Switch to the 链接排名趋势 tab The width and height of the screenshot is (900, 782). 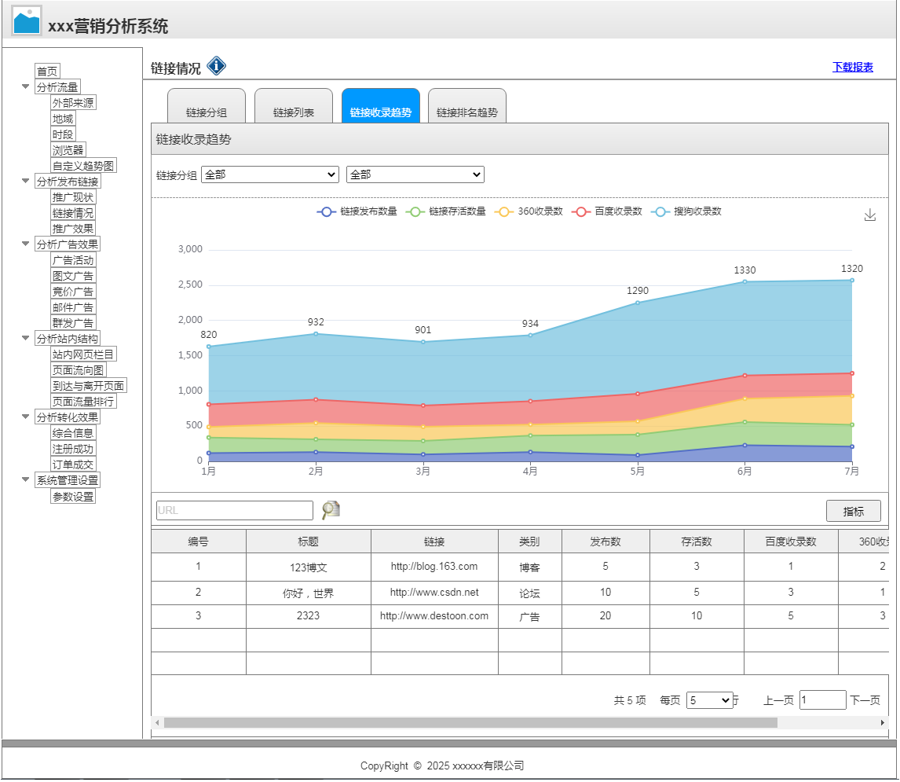pos(467,106)
